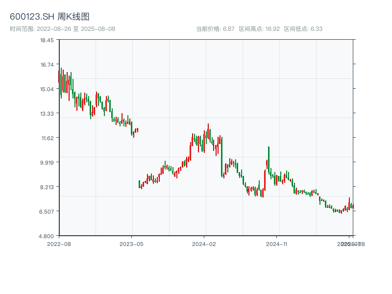Select the 2022-08 x-axis date label
This screenshot has height=294, width=392.
tap(59, 244)
